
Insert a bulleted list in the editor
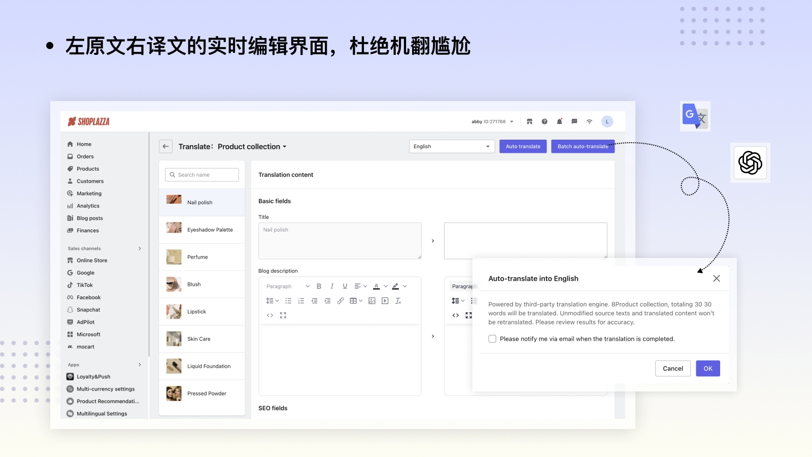288,301
